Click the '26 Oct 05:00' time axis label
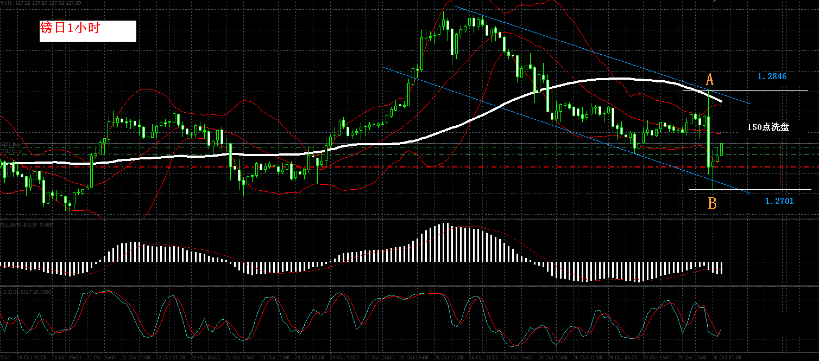This screenshot has width=819, height=361. [x=518, y=357]
